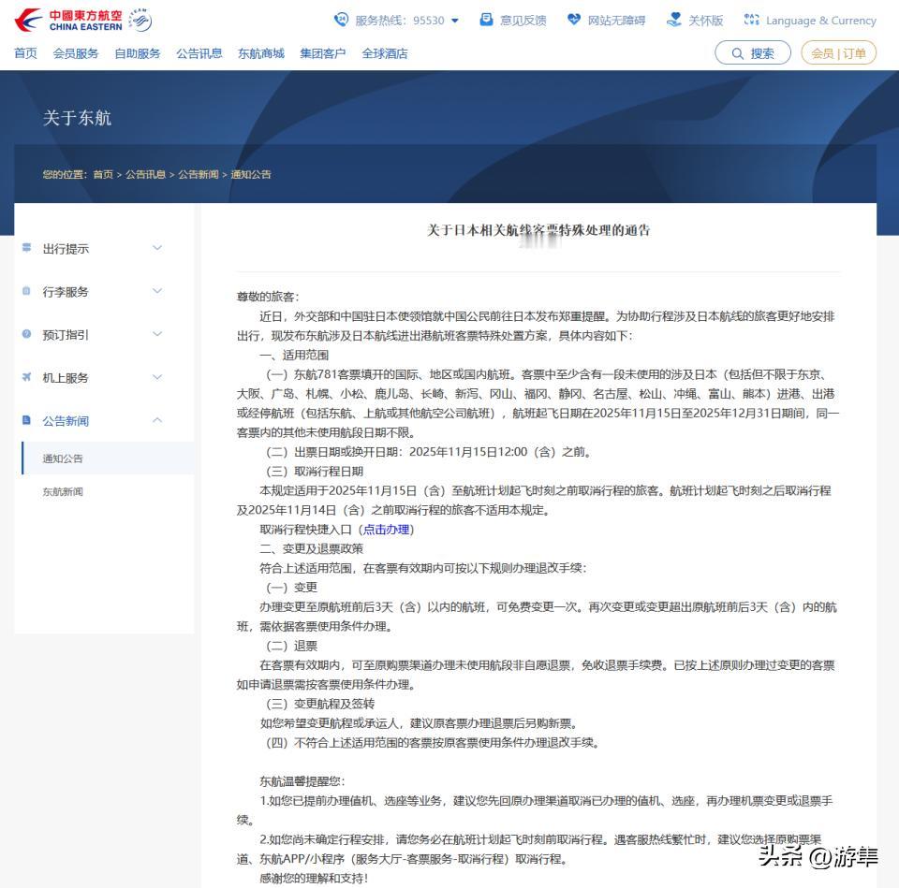Click the 二、变更及退票政策 heading
The image size is (899, 888).
tap(311, 548)
